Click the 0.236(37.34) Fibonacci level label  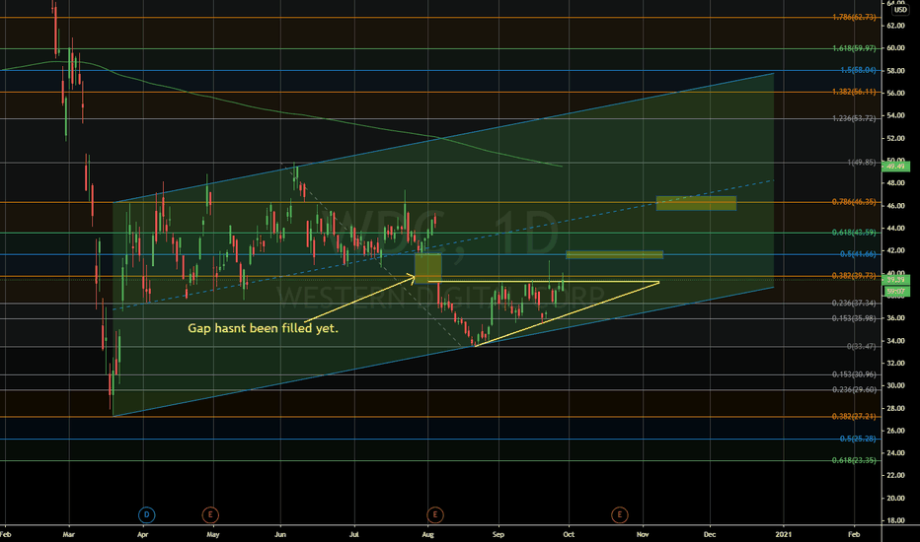pos(854,303)
